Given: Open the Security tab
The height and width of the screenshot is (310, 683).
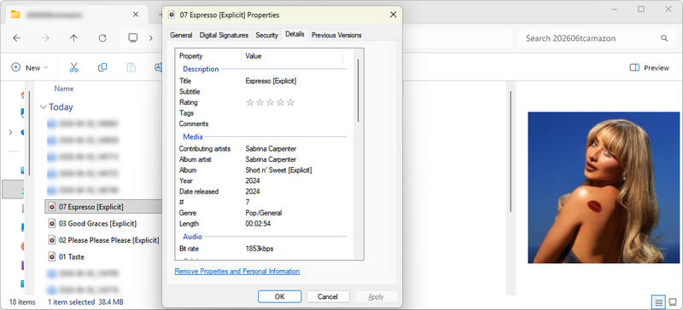Looking at the screenshot, I should click(x=266, y=35).
